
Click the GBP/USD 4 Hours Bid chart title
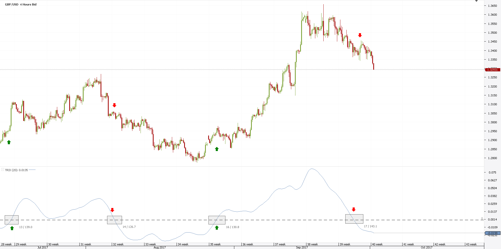(x=21, y=4)
